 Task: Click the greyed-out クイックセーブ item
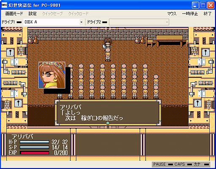[x=52, y=13]
